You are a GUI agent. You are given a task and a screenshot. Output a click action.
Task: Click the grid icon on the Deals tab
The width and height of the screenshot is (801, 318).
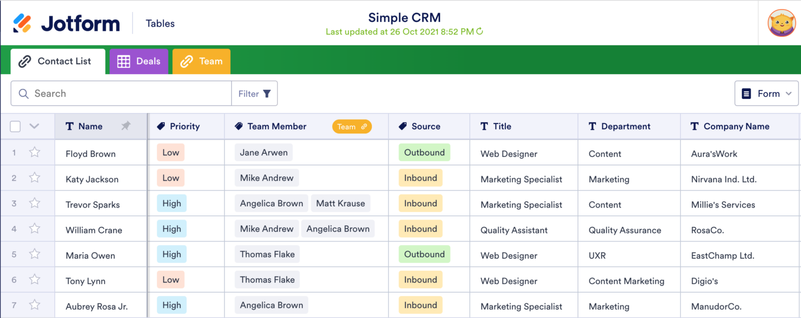[124, 61]
